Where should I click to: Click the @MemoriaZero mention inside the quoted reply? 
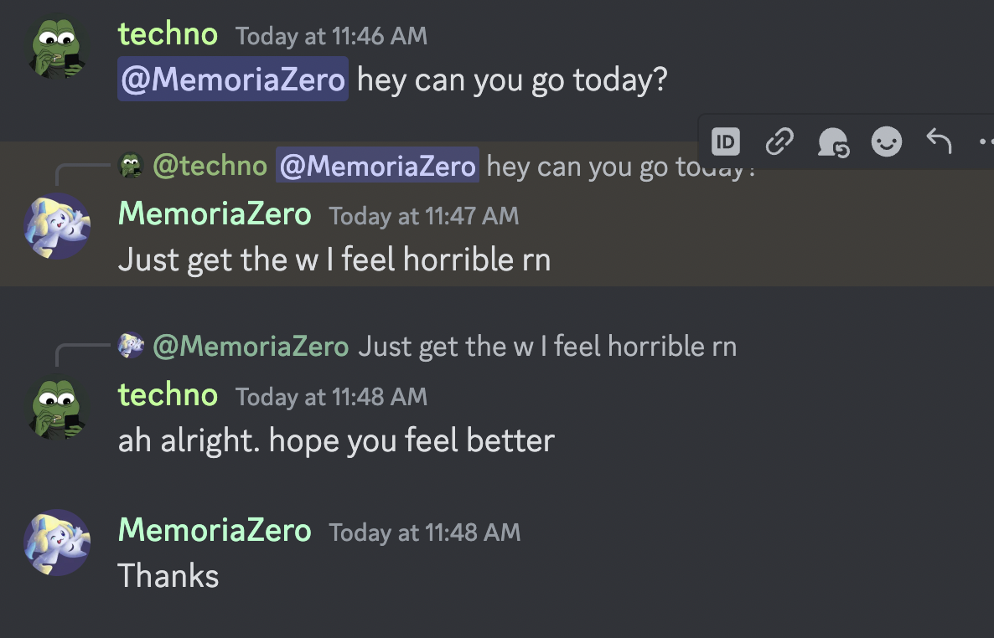tap(377, 166)
